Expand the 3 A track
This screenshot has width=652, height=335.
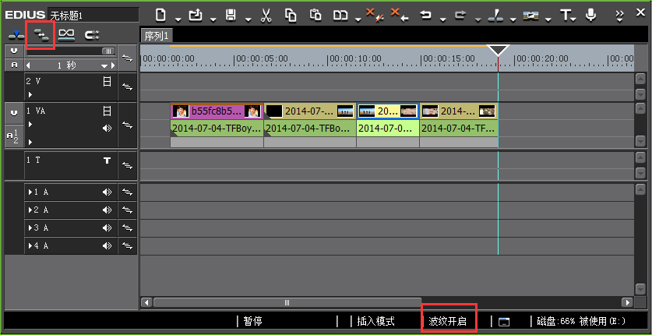pos(30,227)
